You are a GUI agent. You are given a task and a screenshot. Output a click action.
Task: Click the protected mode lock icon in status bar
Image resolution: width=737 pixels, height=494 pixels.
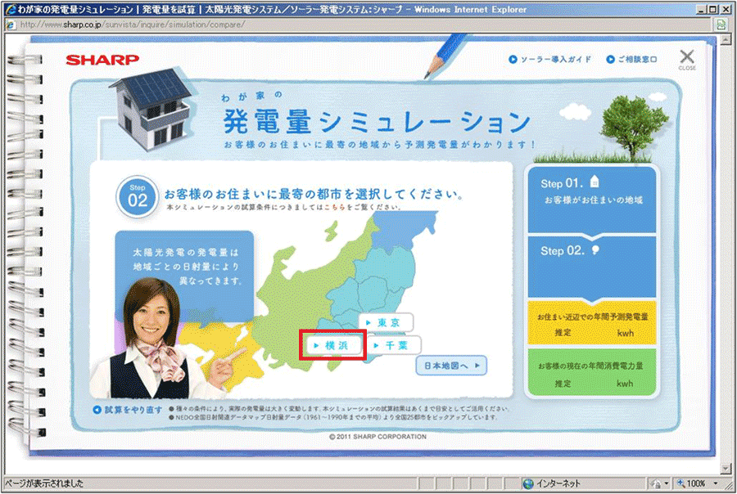tap(657, 483)
